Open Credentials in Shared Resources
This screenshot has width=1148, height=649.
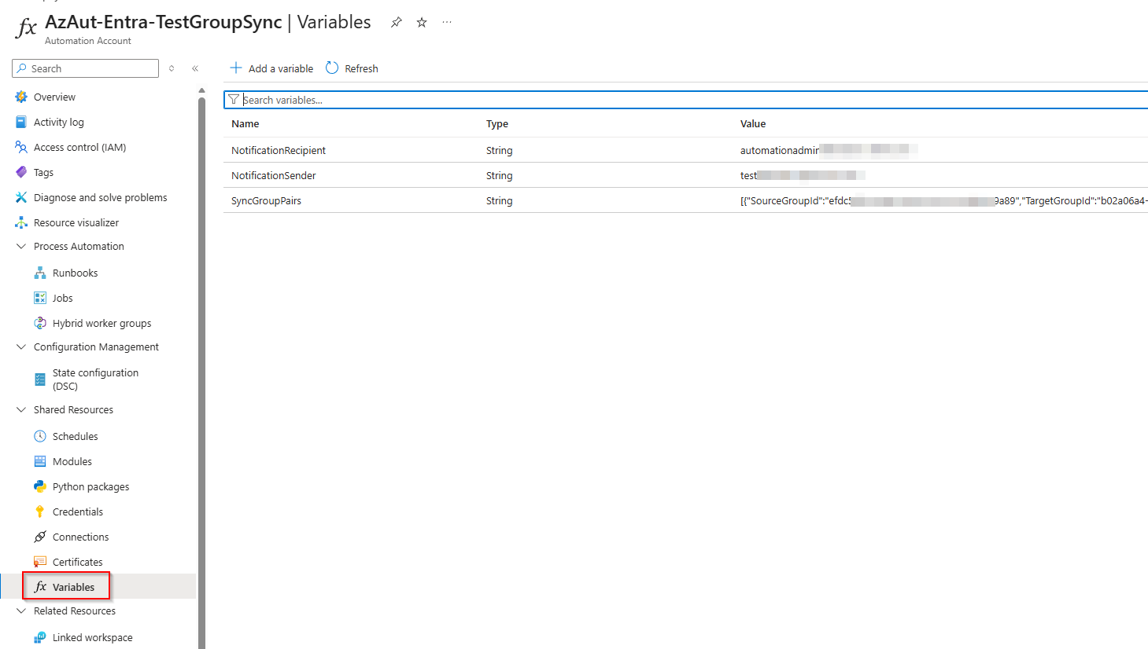pos(77,511)
